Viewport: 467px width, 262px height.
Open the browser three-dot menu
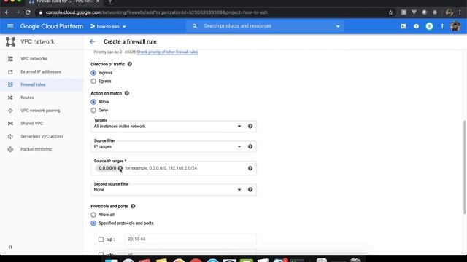pyautogui.click(x=460, y=12)
